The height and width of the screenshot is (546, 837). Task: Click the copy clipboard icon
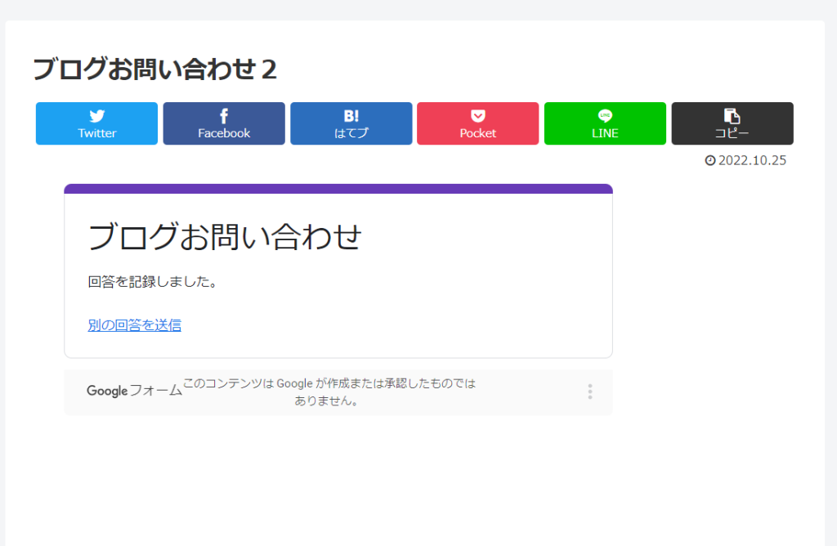pyautogui.click(x=732, y=116)
